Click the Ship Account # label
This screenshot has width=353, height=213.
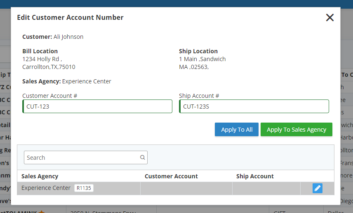tap(199, 96)
